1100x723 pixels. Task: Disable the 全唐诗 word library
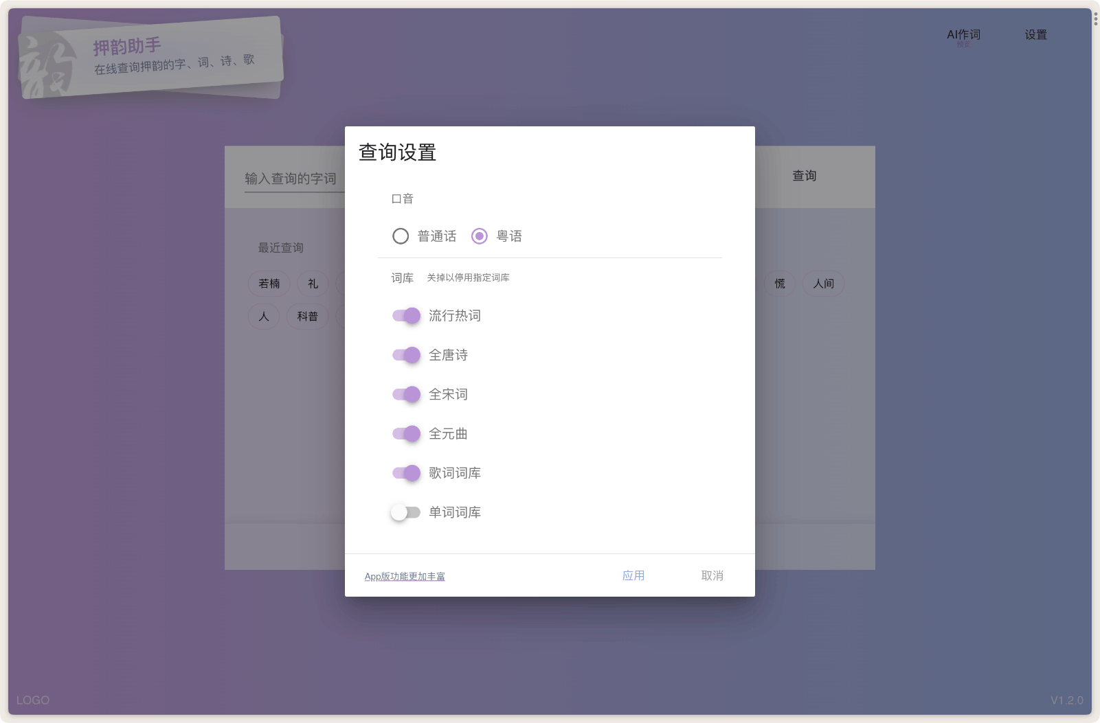point(406,355)
